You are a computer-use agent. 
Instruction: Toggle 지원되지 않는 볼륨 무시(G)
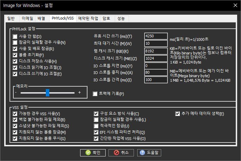click(x=15, y=138)
